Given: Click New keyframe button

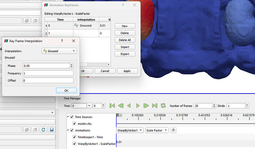Looking at the screenshot, I should (125, 26).
